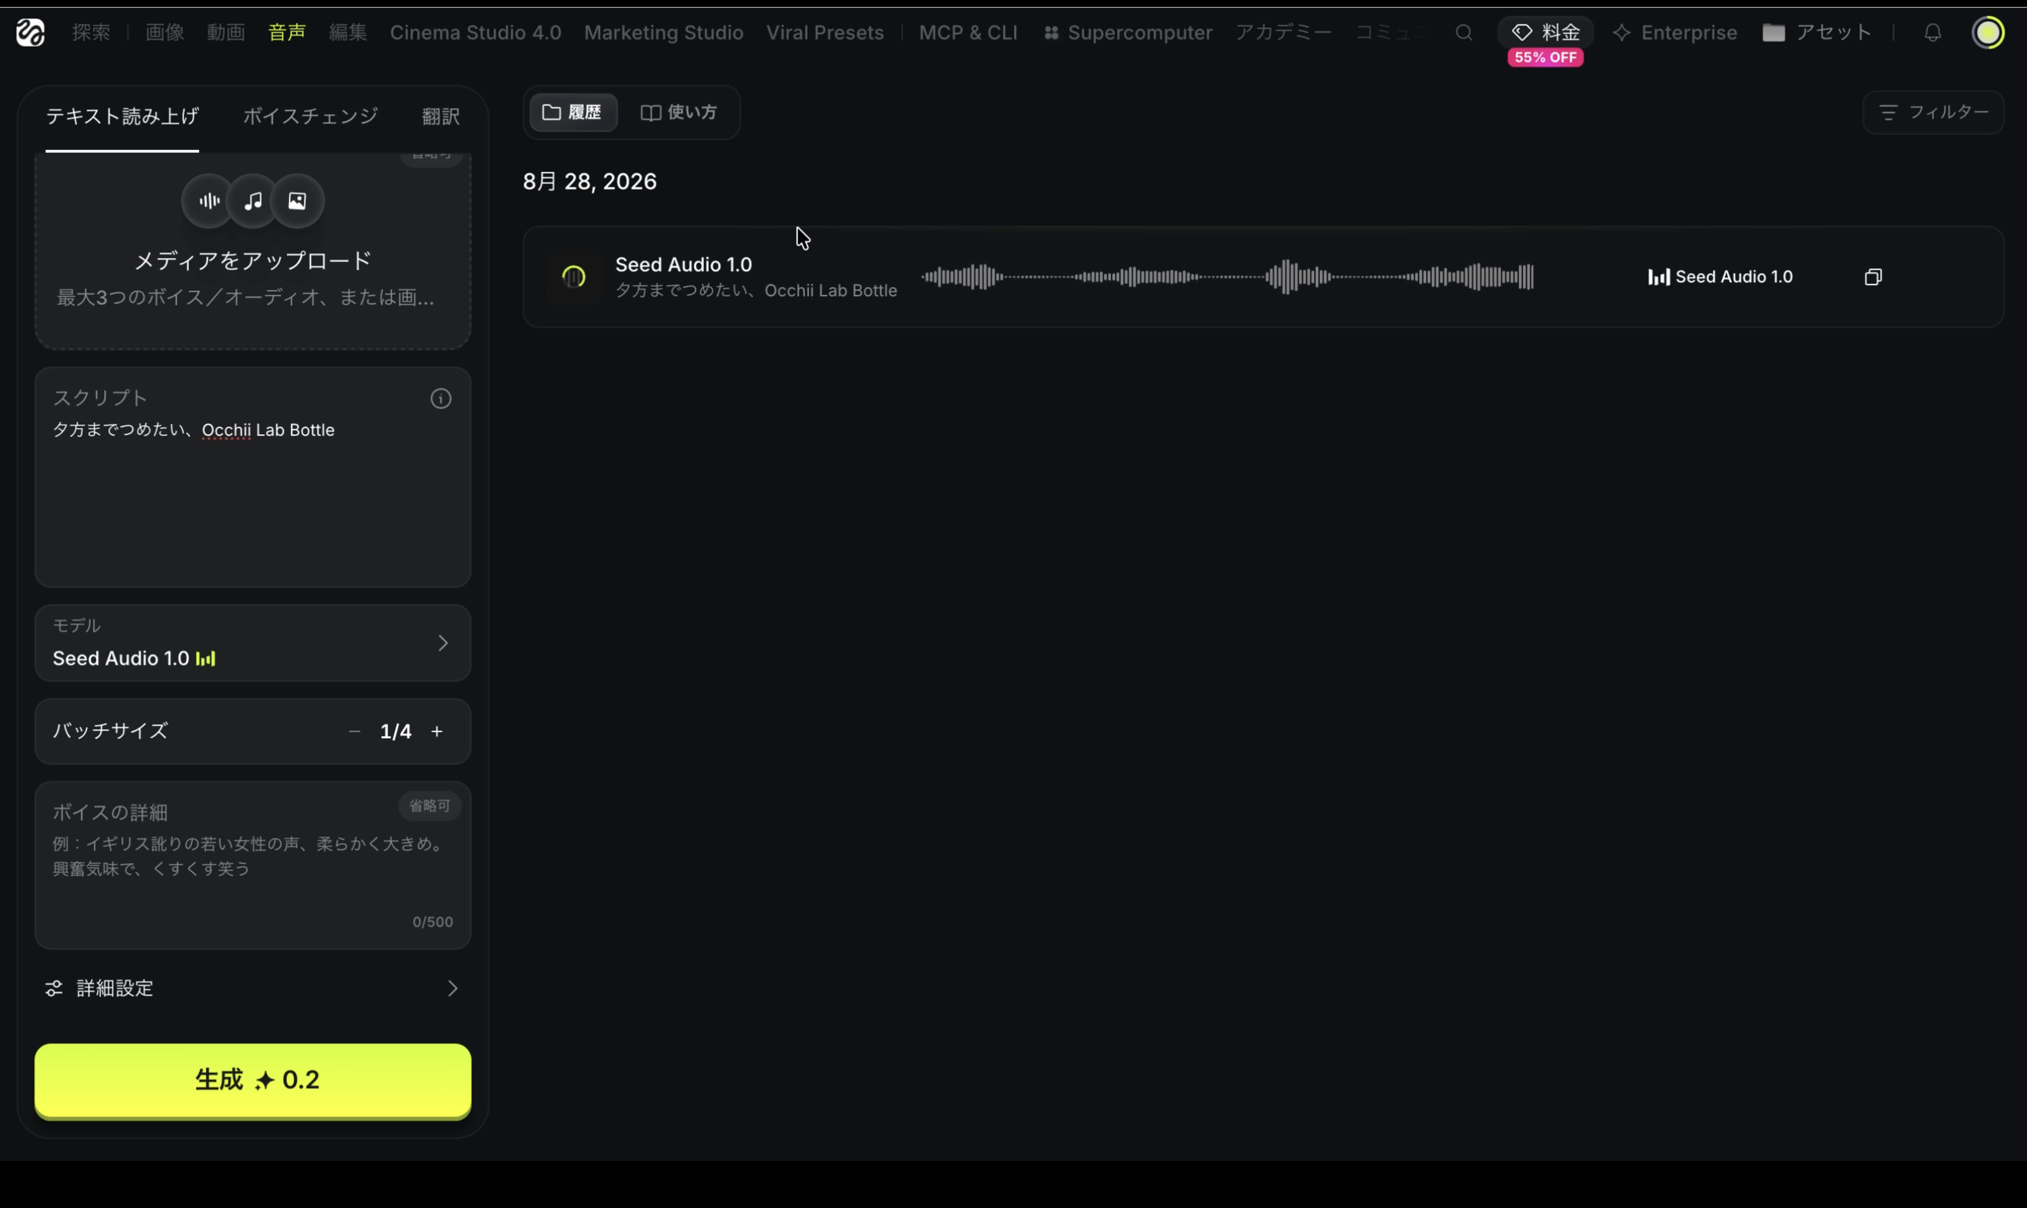Click the script info icon

click(x=440, y=398)
